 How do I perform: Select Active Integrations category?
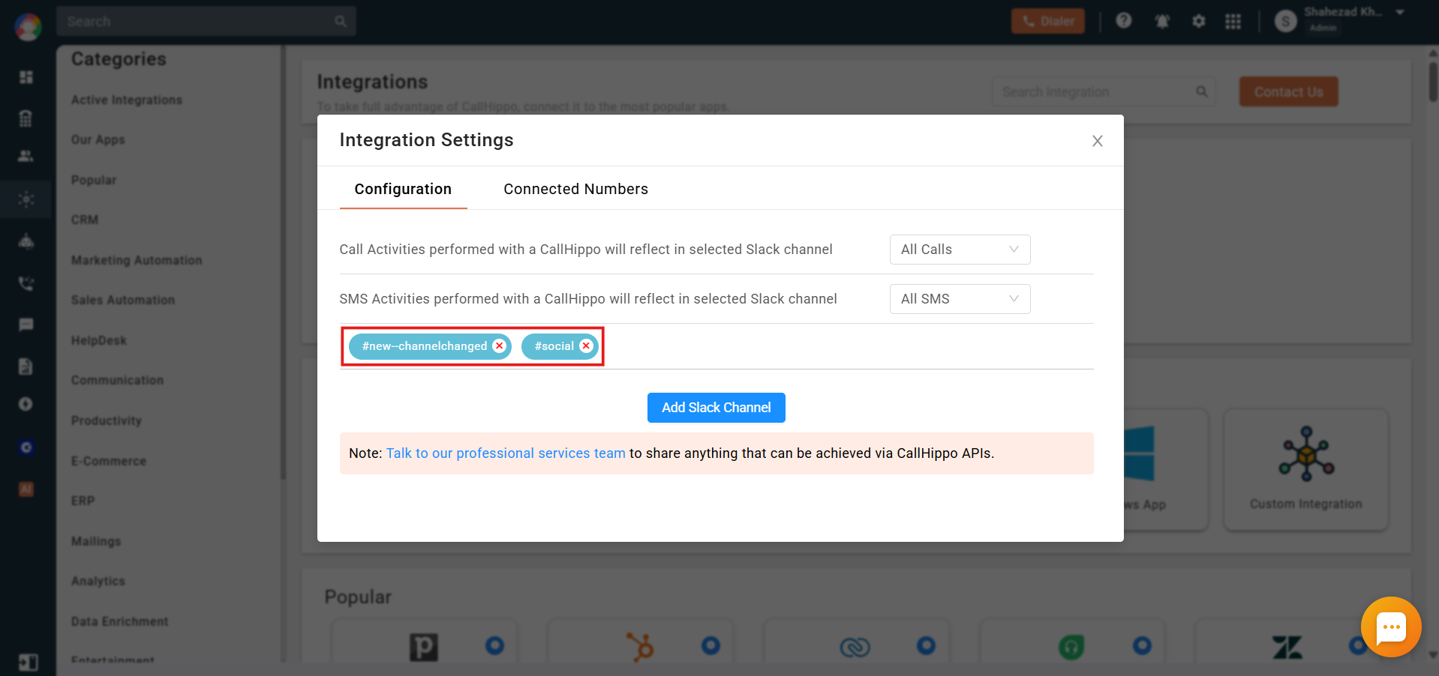pos(127,100)
